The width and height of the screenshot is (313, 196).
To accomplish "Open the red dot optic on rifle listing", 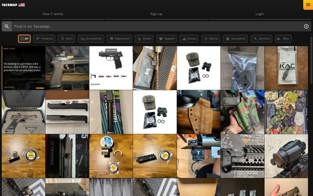I will [x=286, y=156].
